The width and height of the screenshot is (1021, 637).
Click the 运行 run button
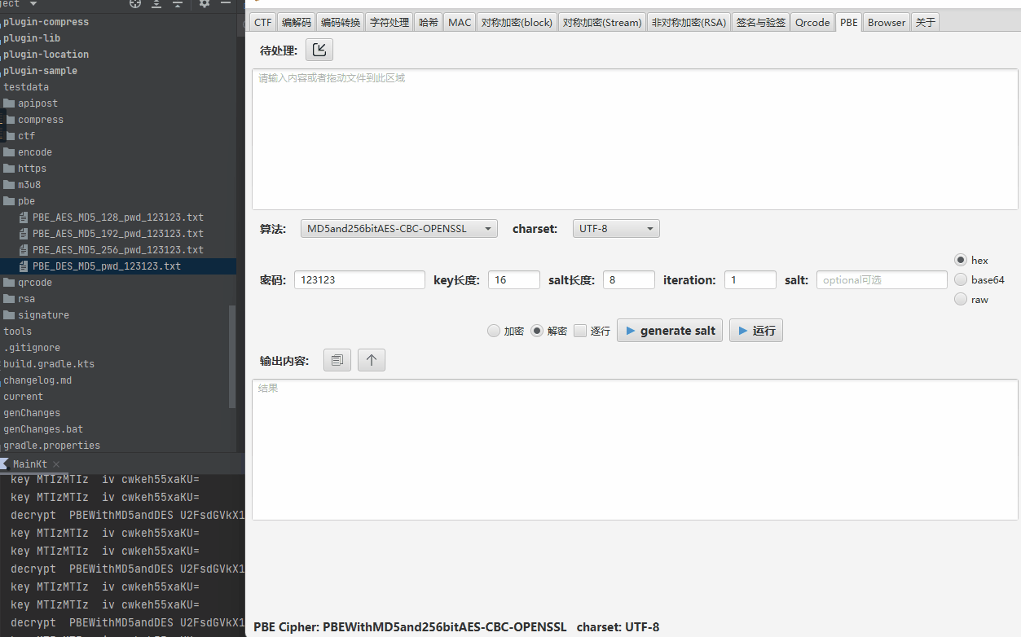coord(756,330)
